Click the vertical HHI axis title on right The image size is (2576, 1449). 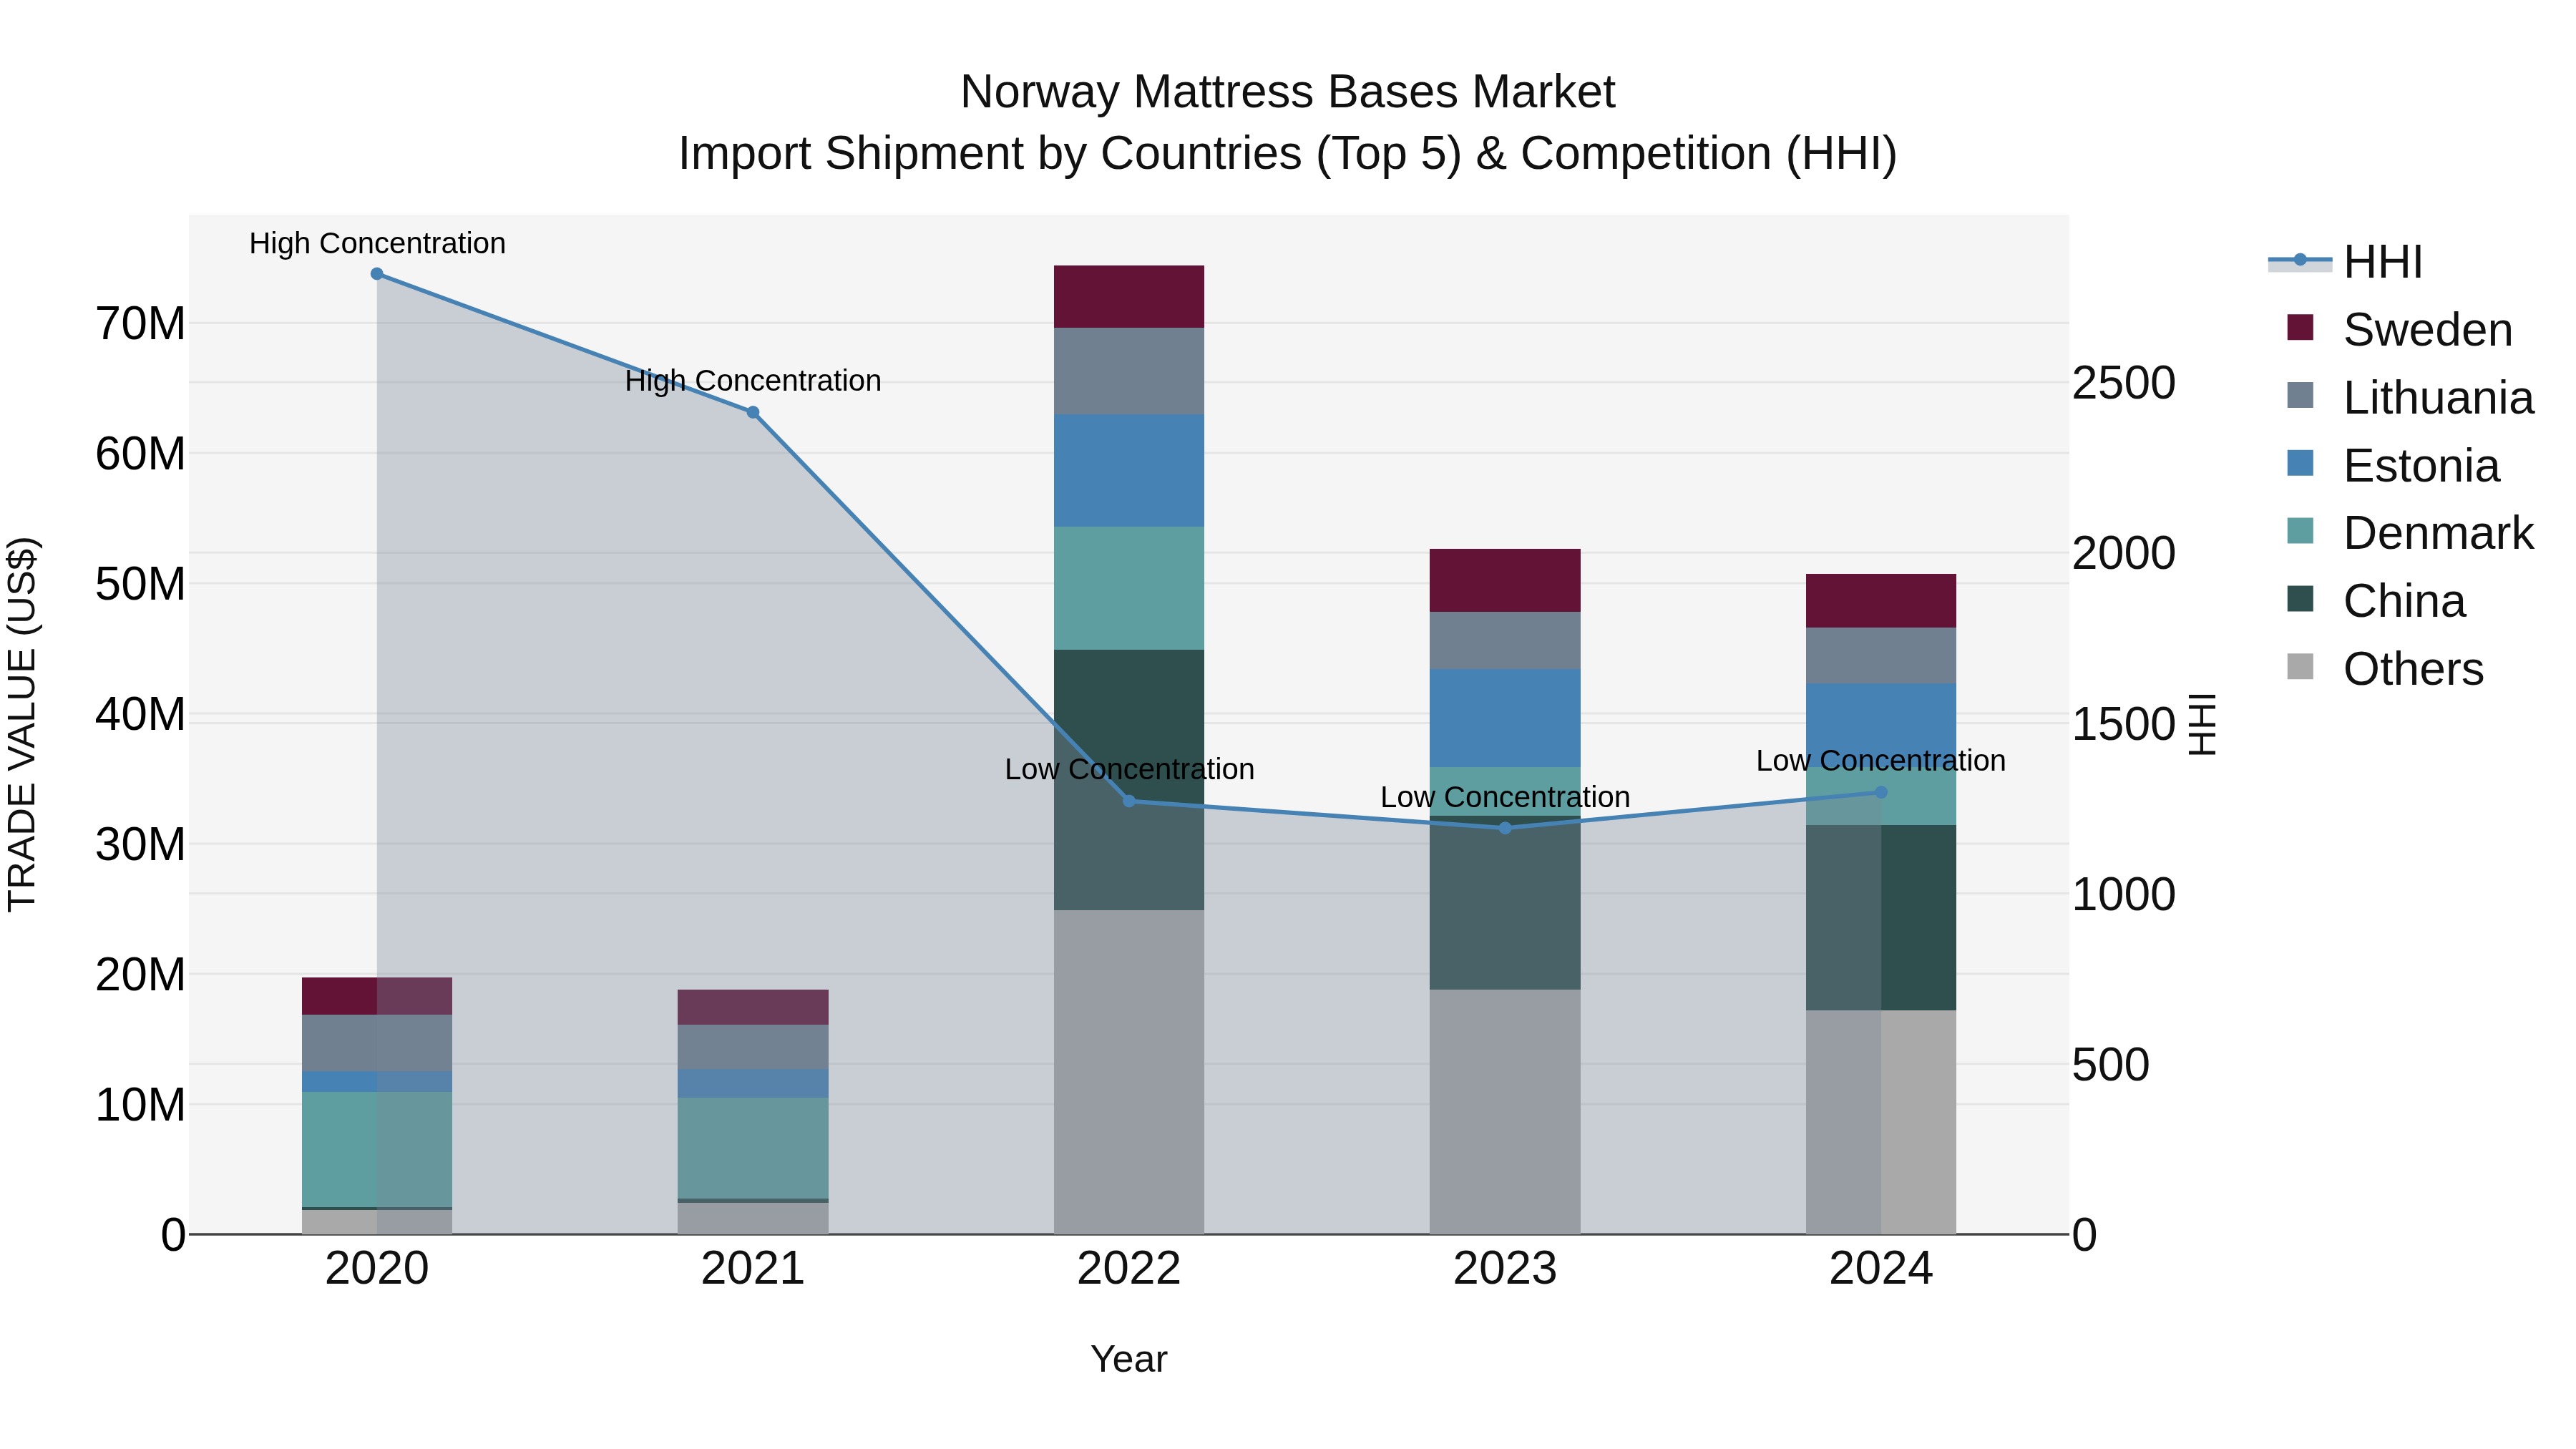pyautogui.click(x=2203, y=724)
